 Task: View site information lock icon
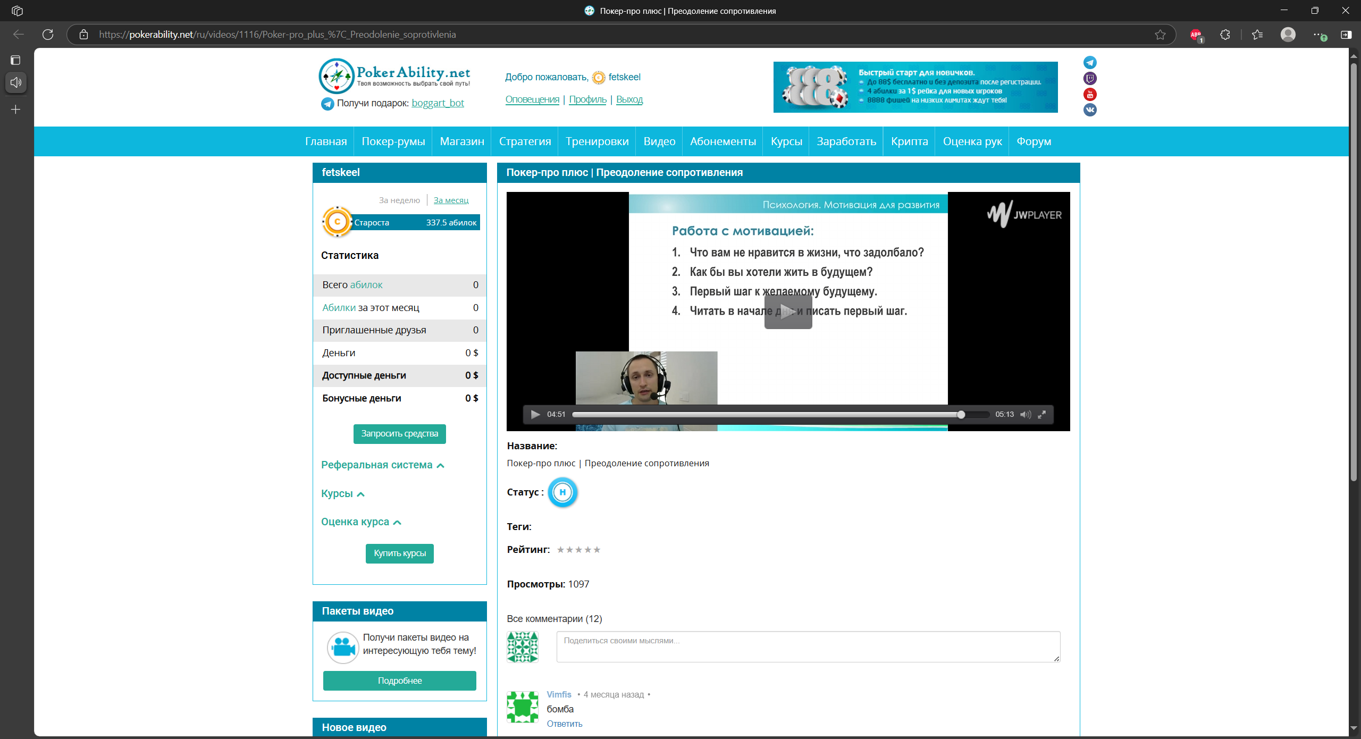point(83,35)
